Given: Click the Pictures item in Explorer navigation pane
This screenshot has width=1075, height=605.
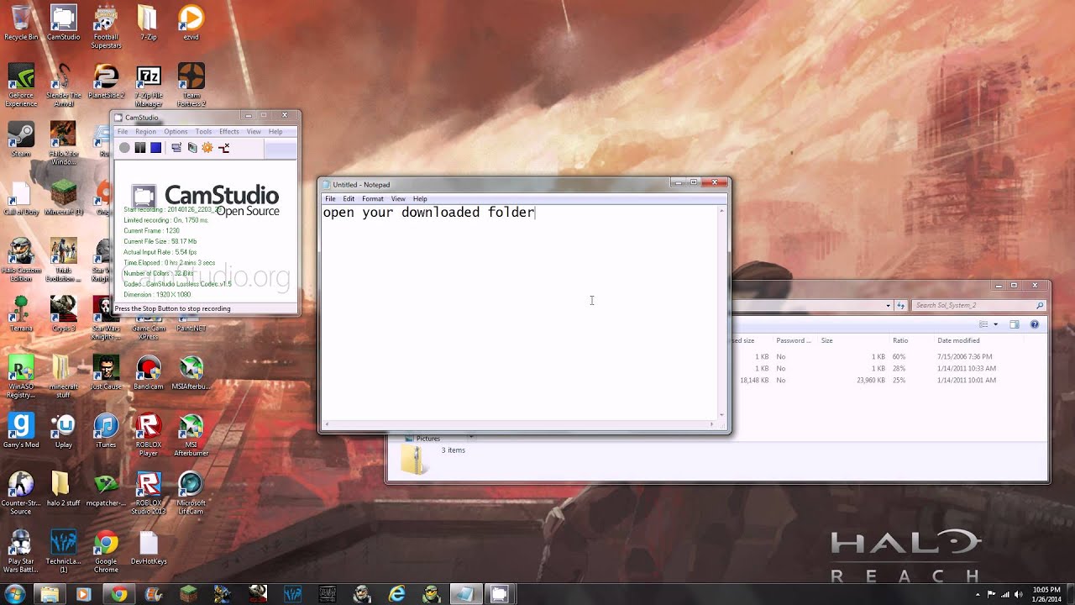Looking at the screenshot, I should 427,439.
